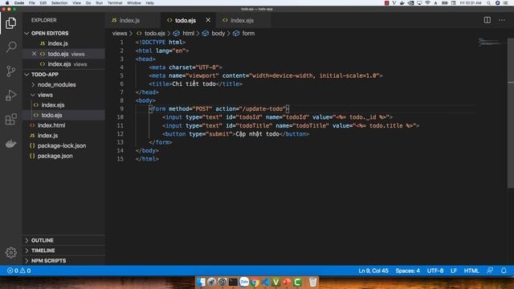Open the Selection menu
514x289 pixels.
(59, 3)
